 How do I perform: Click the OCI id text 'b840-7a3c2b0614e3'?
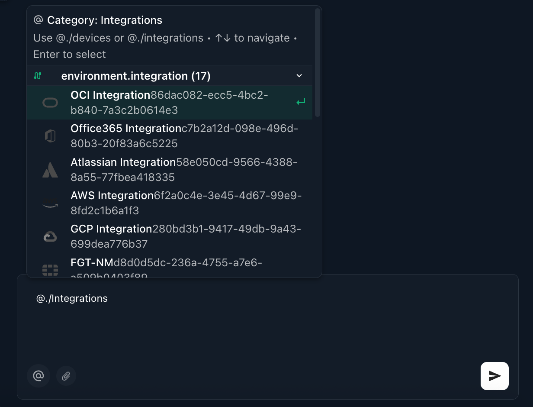[x=124, y=110]
